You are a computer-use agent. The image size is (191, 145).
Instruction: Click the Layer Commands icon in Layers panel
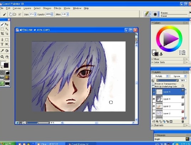point(154,121)
